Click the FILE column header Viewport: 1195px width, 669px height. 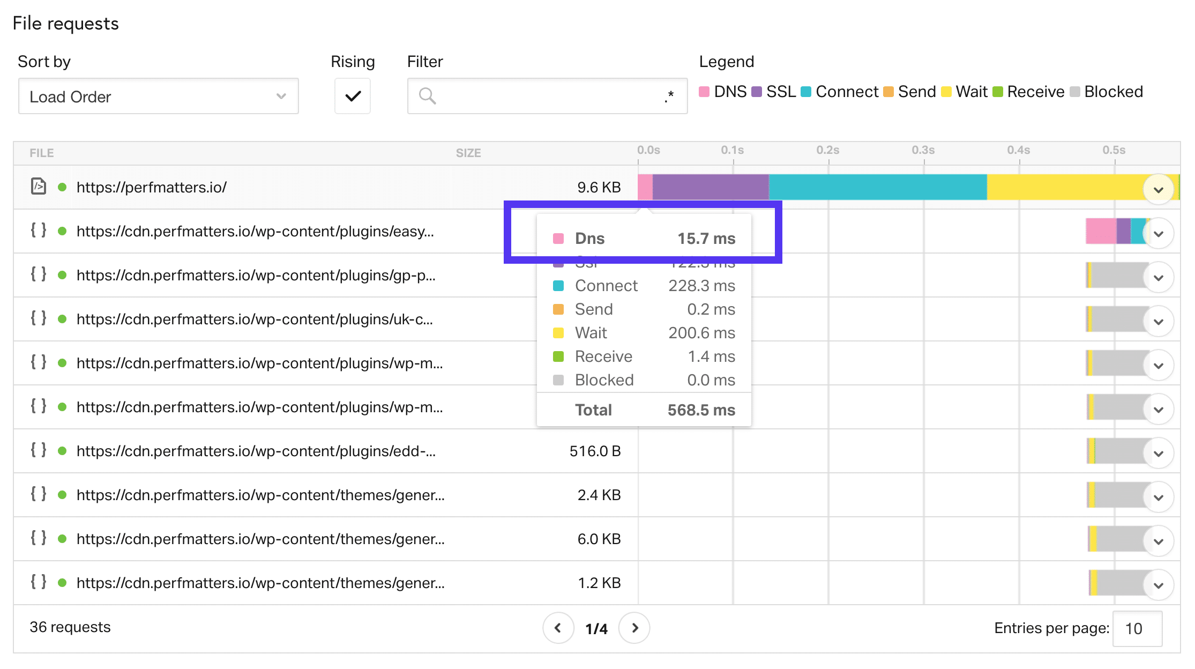click(41, 153)
